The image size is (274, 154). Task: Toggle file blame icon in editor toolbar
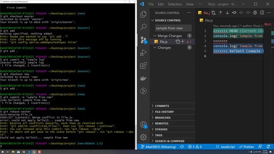tap(255, 13)
